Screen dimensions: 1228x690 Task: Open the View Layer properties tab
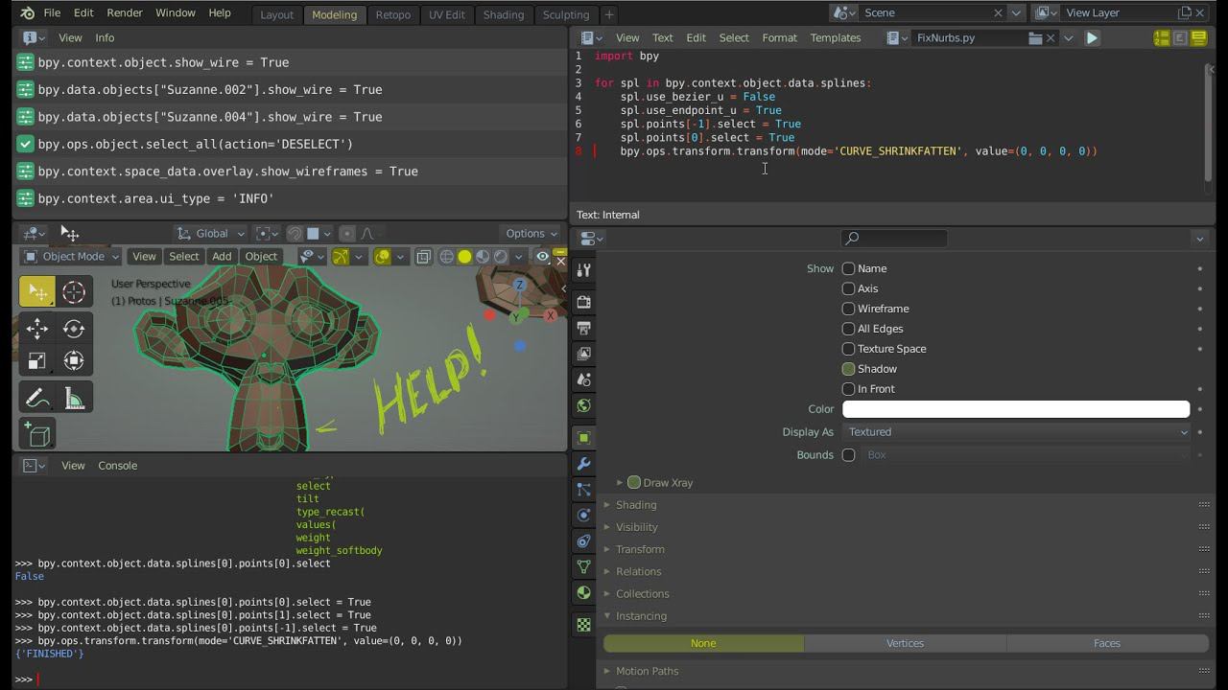583,354
